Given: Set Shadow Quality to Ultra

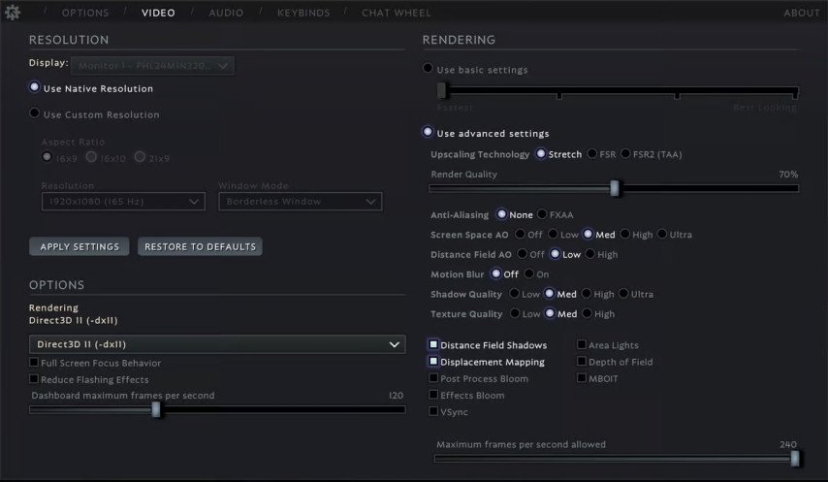Looking at the screenshot, I should pyautogui.click(x=623, y=294).
